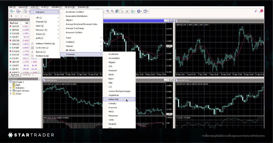The image size is (273, 143).
Task: Choose Alligator in the indicators submenu
Action: [82, 20]
